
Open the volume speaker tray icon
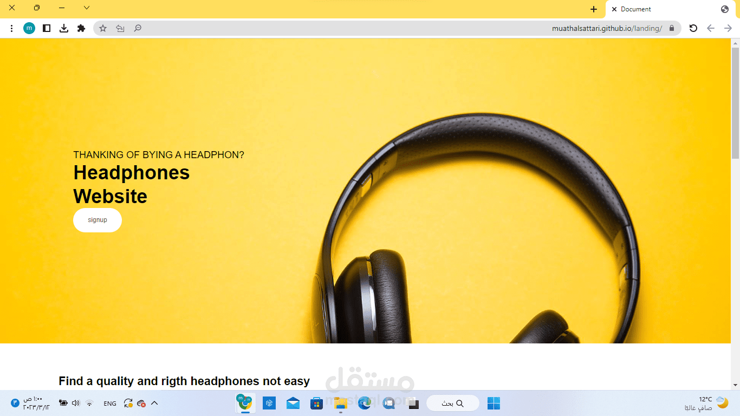click(x=76, y=403)
